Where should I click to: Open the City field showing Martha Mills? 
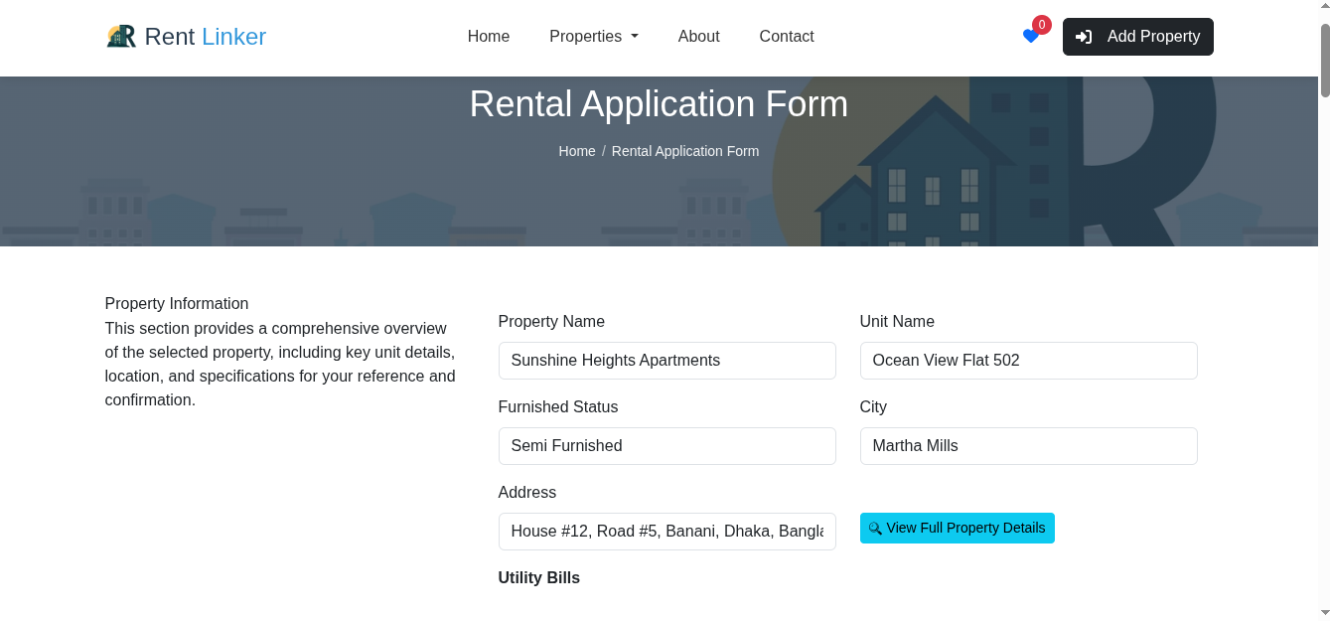1028,445
